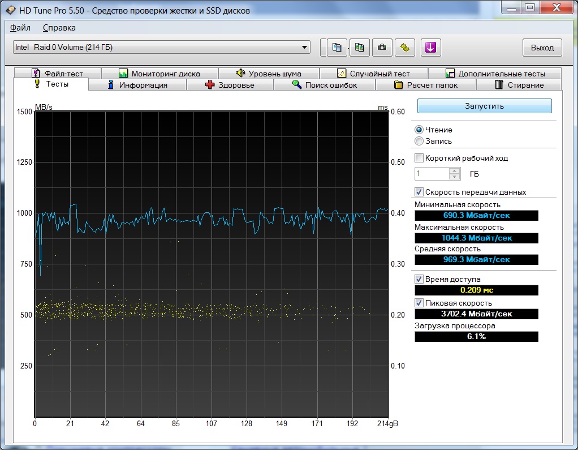Click the 969.3 Мбайт/сек average speed value

476,259
